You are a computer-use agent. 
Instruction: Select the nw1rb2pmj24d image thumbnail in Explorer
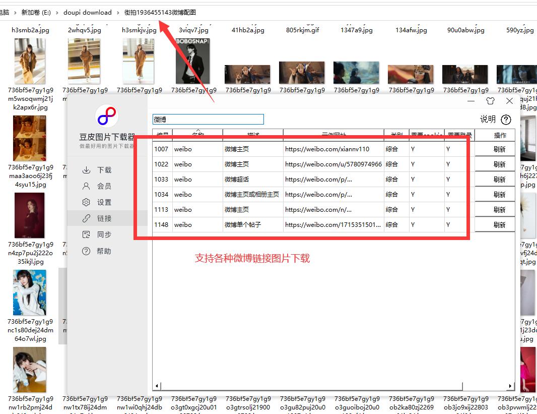(x=29, y=370)
